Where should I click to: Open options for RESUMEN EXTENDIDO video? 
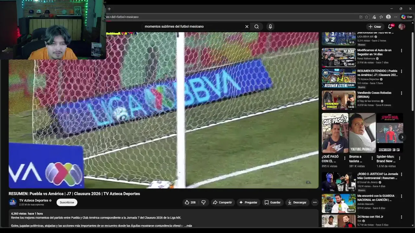point(401,71)
